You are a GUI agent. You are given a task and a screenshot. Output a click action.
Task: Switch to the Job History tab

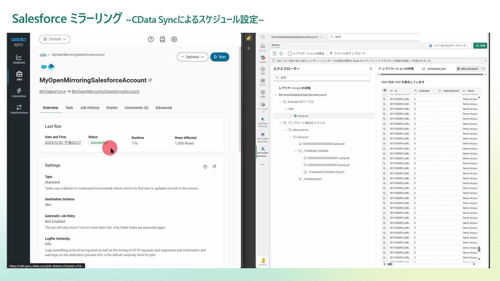tap(90, 108)
